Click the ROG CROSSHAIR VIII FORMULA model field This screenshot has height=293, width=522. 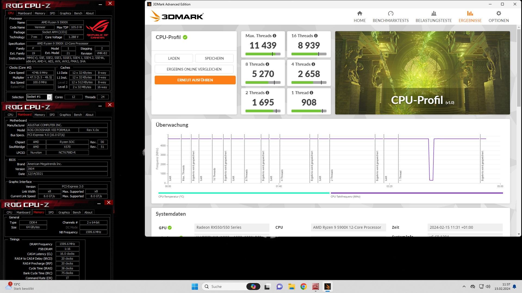point(52,130)
